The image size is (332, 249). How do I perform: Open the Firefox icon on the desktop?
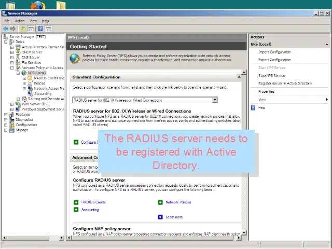click(38, 5)
